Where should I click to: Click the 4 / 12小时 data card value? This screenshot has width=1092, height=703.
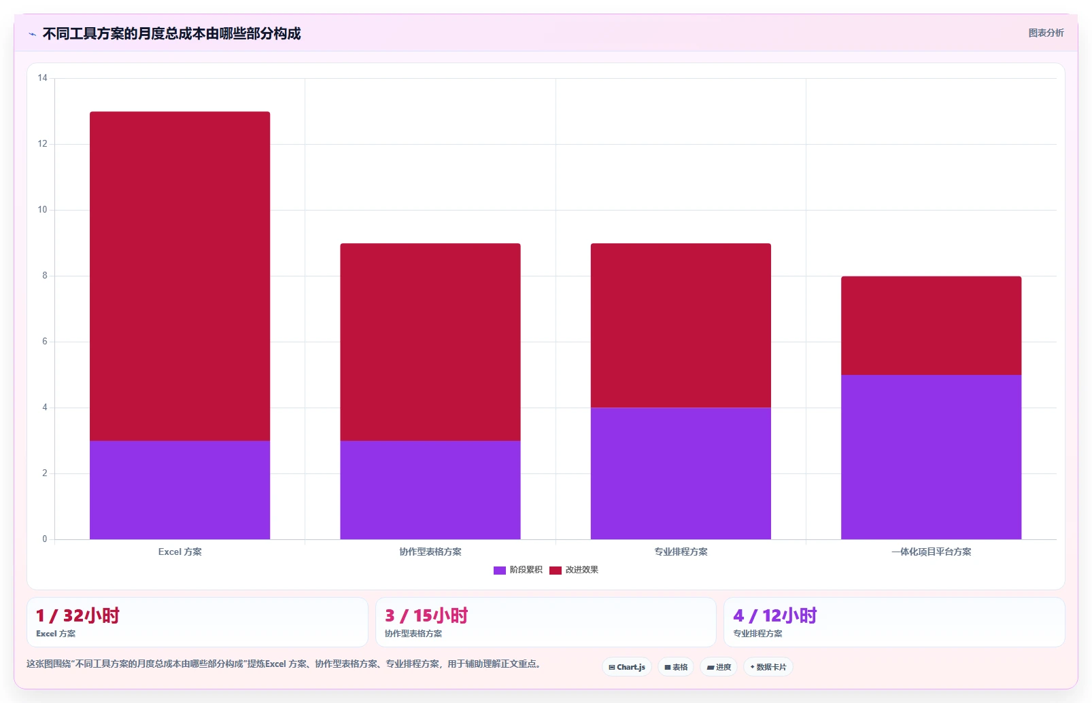[x=775, y=615]
